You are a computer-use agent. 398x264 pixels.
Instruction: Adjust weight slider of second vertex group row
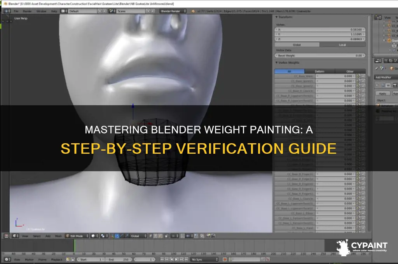point(335,81)
